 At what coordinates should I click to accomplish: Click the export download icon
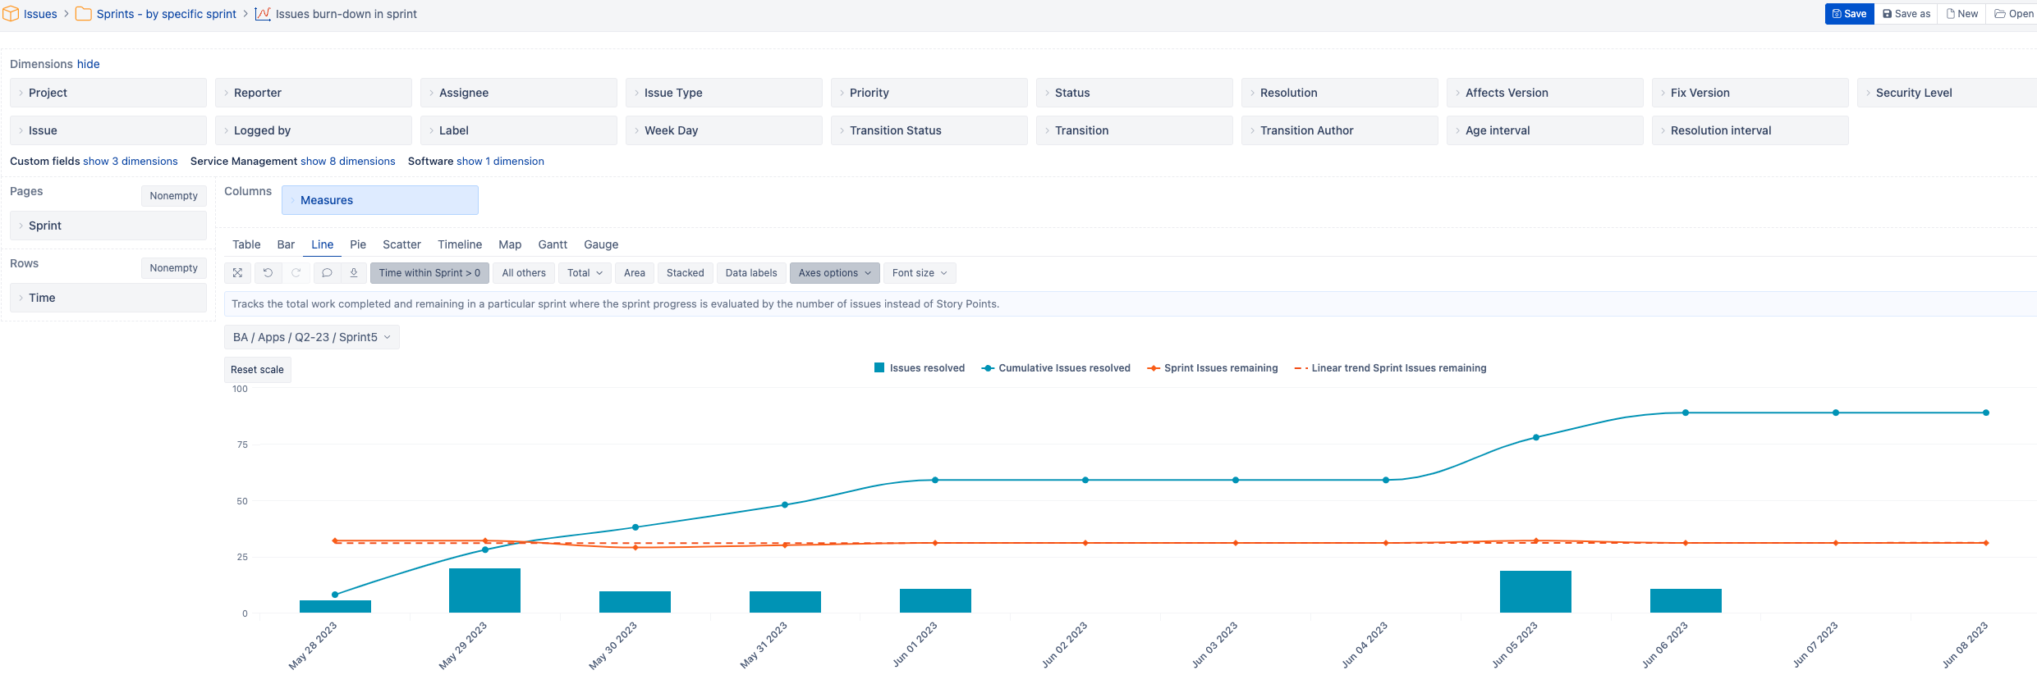354,273
